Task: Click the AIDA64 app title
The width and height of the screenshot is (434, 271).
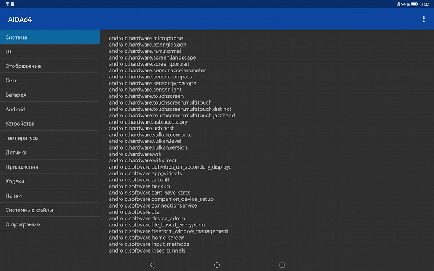Action: 20,19
